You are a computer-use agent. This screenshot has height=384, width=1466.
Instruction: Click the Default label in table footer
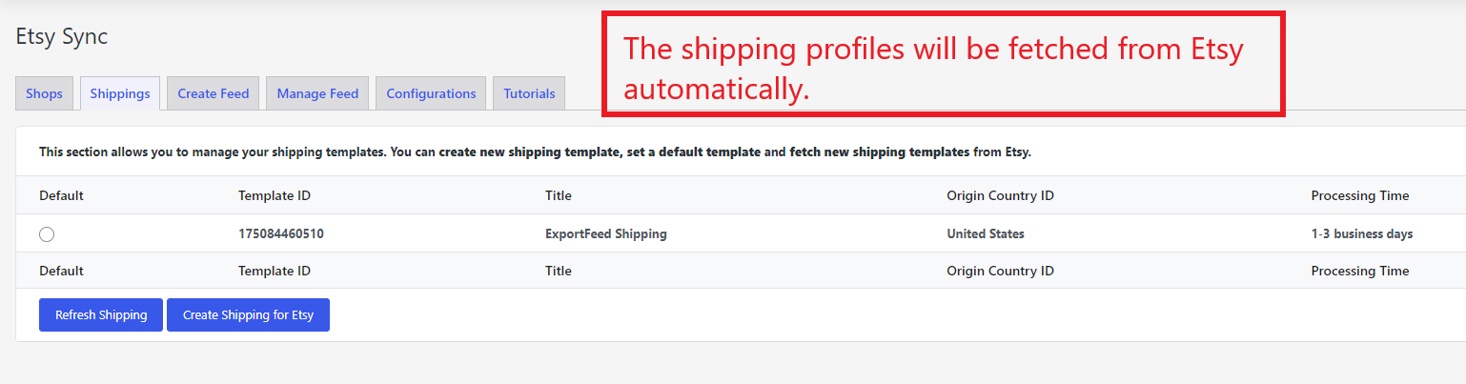point(61,271)
